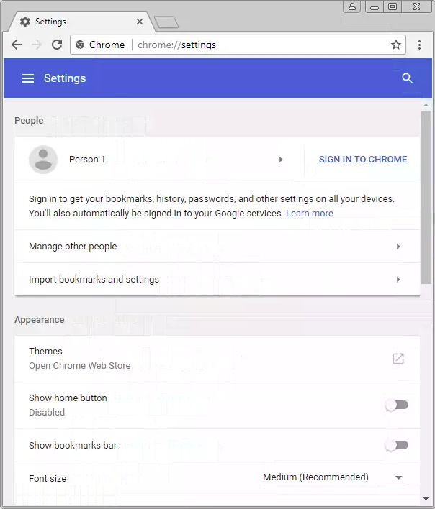Image resolution: width=435 pixels, height=509 pixels.
Task: Open a new tab with the new tab button
Action: [x=166, y=22]
